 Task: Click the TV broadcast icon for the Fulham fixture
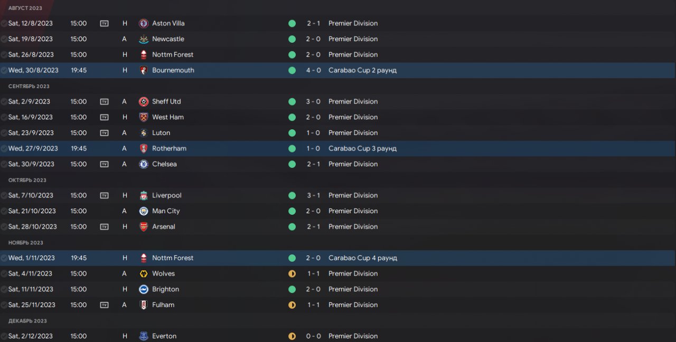tap(104, 305)
